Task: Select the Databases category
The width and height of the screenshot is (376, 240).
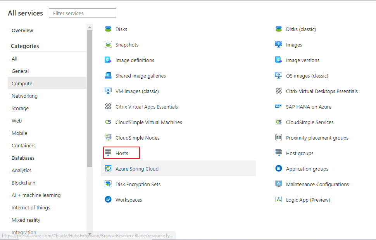Action: [47, 158]
